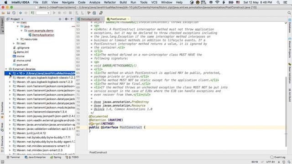Hide the Project panel icon
Image resolution: width=292 pixels, height=164 pixels.
72,19
